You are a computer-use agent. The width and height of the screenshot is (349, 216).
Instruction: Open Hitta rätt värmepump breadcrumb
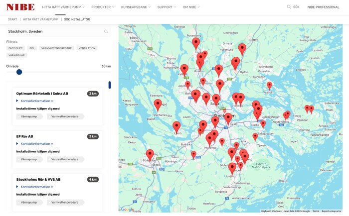(x=40, y=19)
